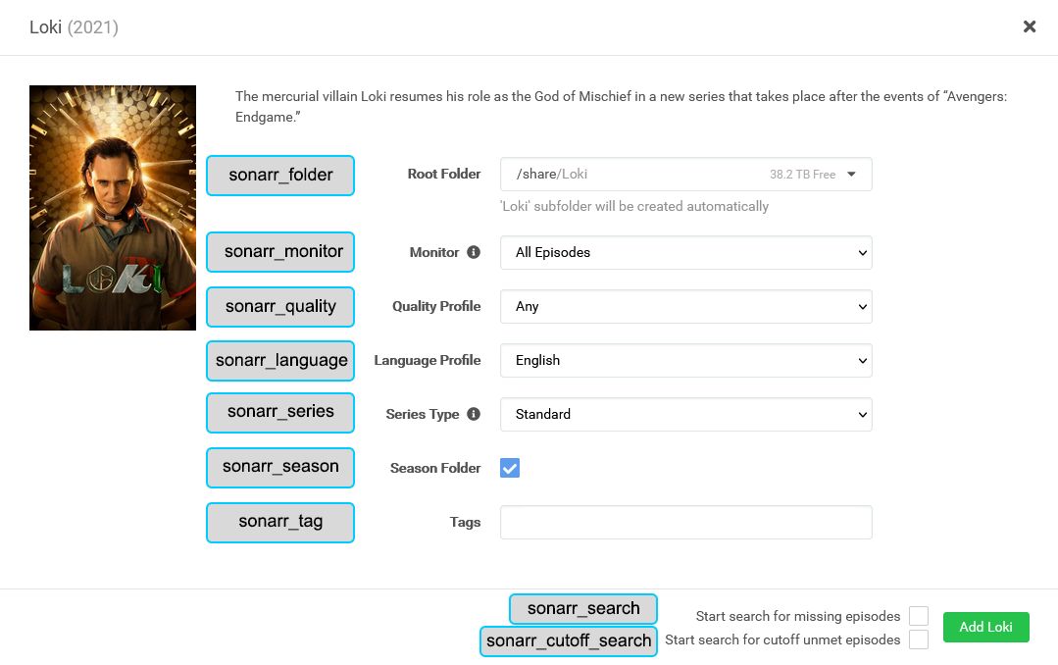This screenshot has height=665, width=1058.
Task: Close the Loki add-series dialog
Action: (1029, 26)
